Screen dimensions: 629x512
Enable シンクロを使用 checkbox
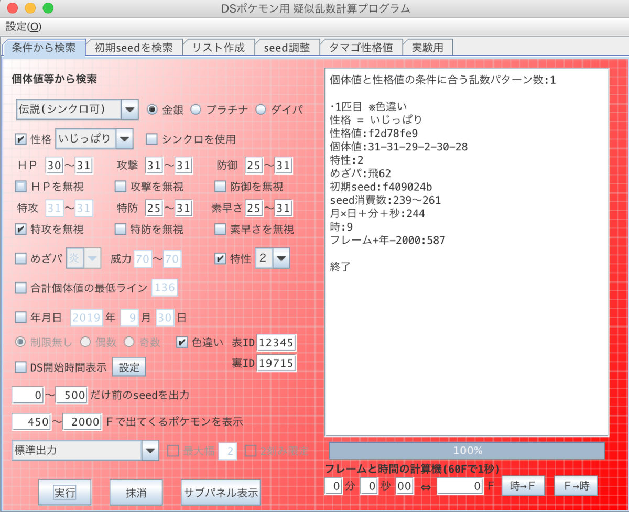click(151, 139)
